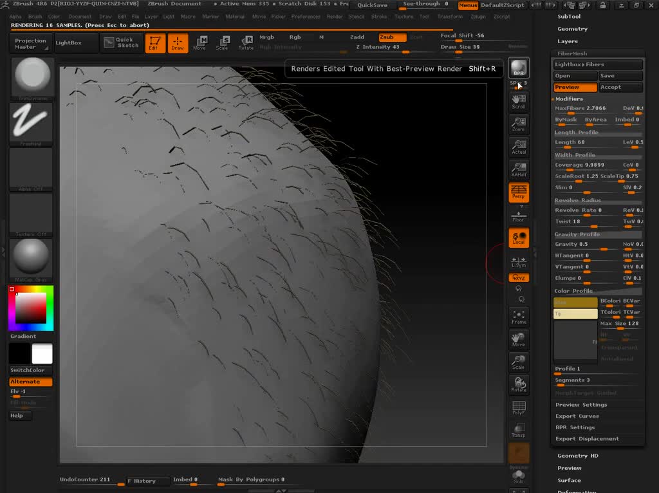Open the Brush menu

[x=35, y=17]
